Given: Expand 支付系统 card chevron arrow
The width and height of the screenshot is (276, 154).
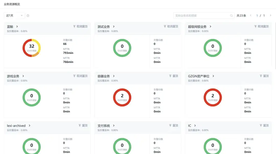Looking at the screenshot, I should click(114, 125).
